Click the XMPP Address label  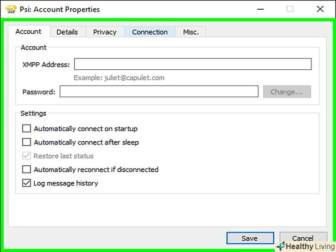pos(46,65)
